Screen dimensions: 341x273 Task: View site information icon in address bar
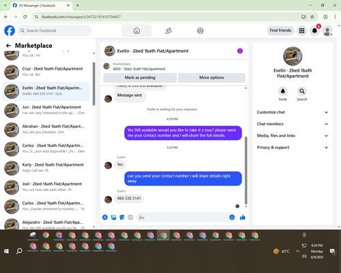(36, 16)
